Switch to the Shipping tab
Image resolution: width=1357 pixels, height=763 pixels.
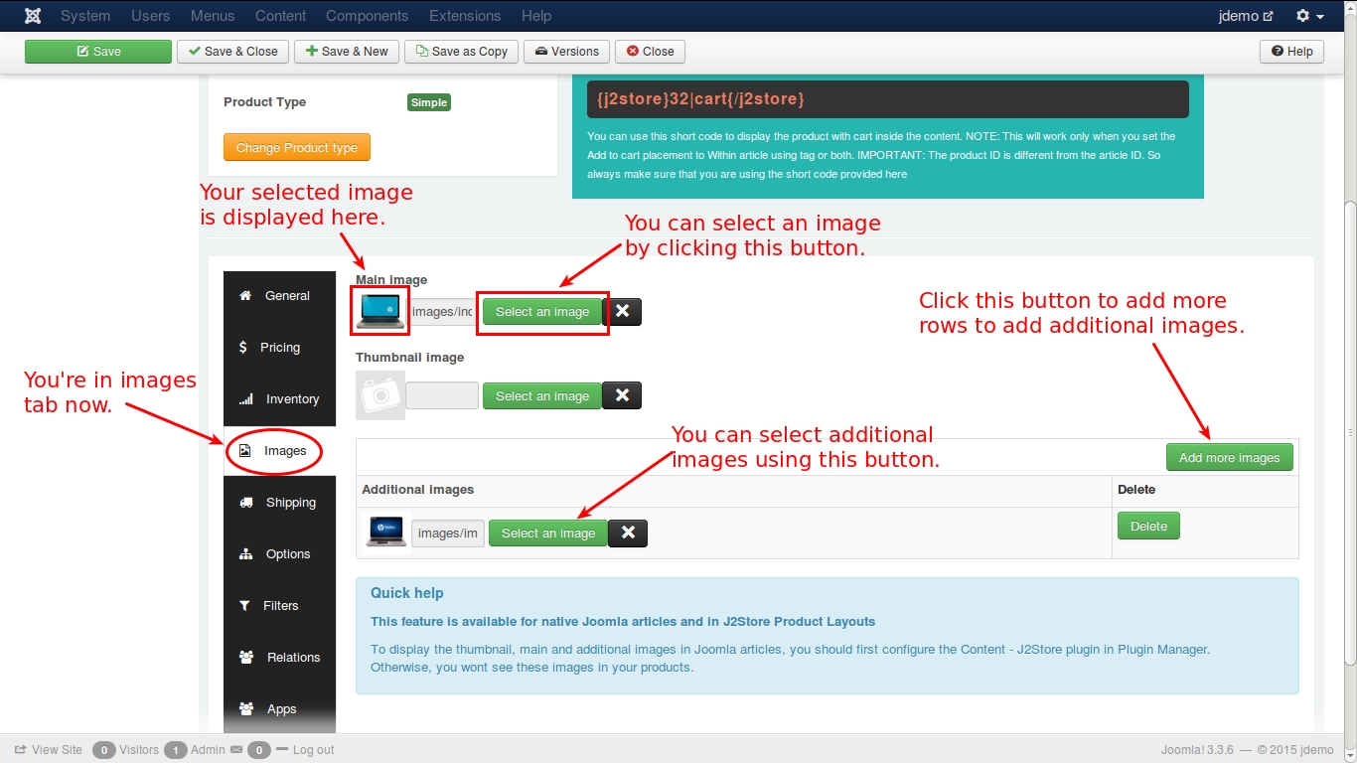point(279,503)
